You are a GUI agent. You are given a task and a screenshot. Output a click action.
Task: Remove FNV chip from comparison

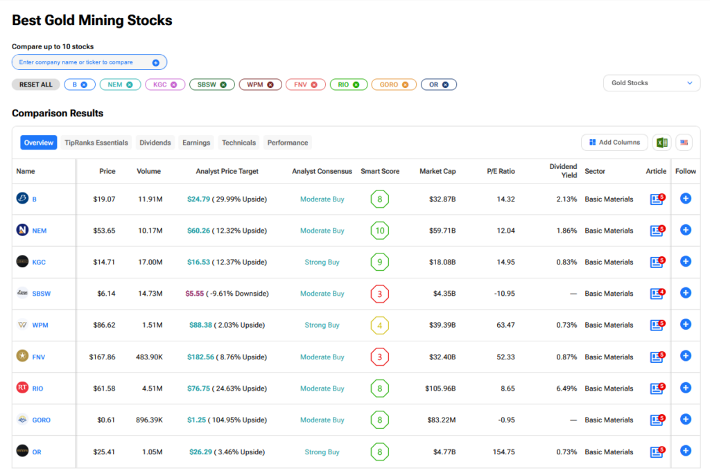[x=314, y=84]
